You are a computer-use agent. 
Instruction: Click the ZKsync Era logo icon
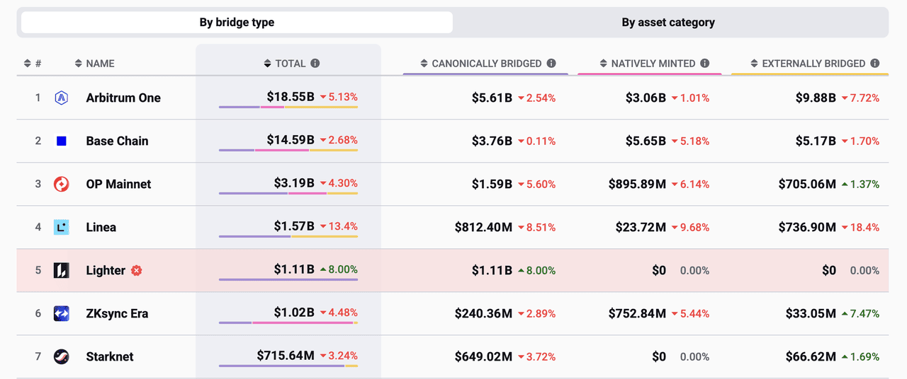click(62, 313)
